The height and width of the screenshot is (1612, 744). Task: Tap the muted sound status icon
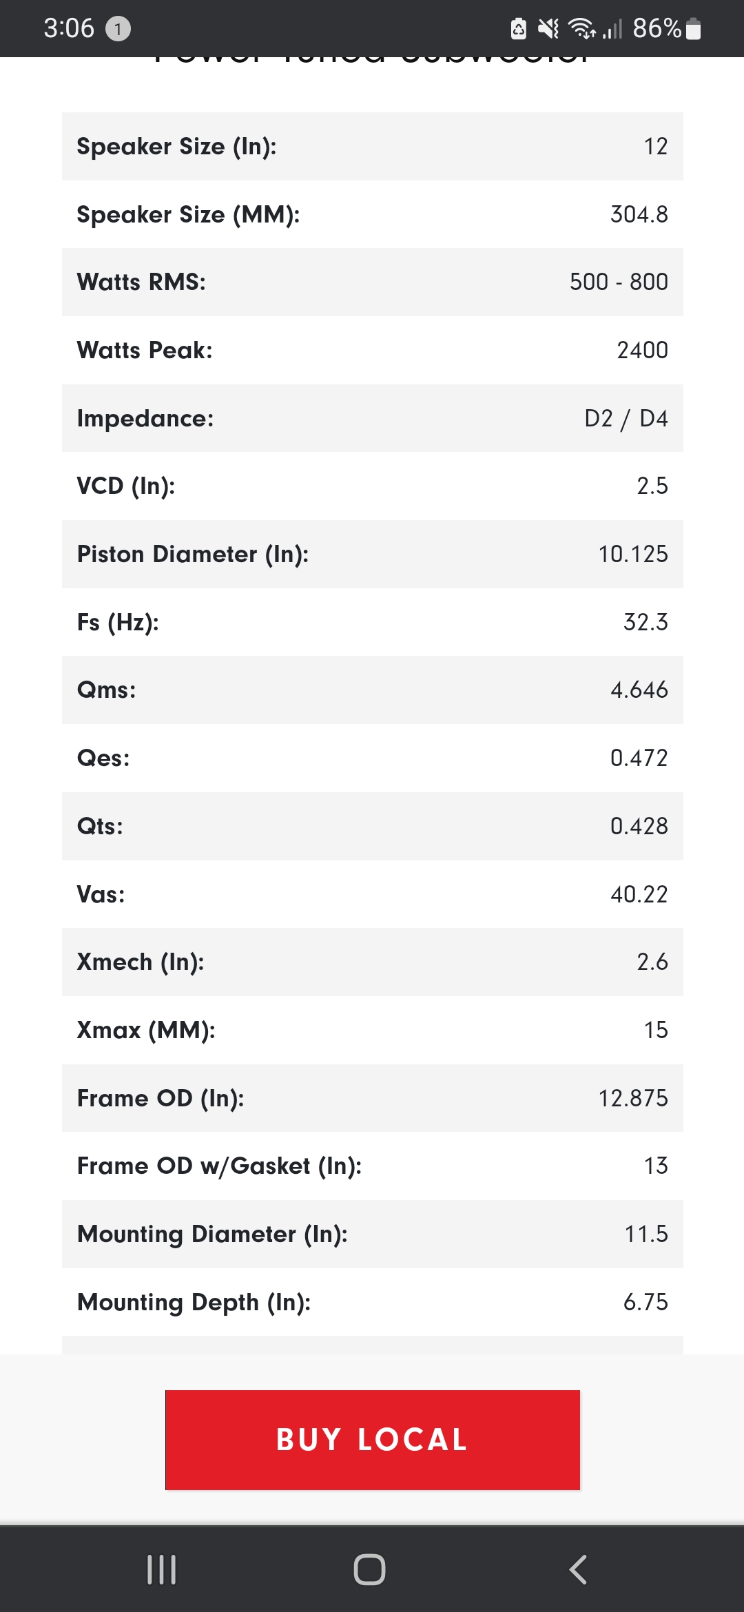[x=548, y=29]
